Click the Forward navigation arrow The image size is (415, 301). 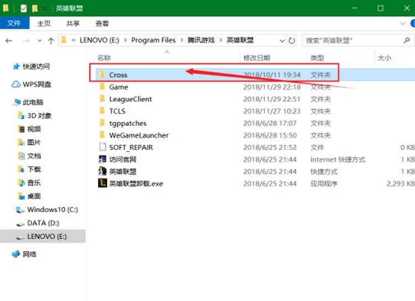(26, 40)
